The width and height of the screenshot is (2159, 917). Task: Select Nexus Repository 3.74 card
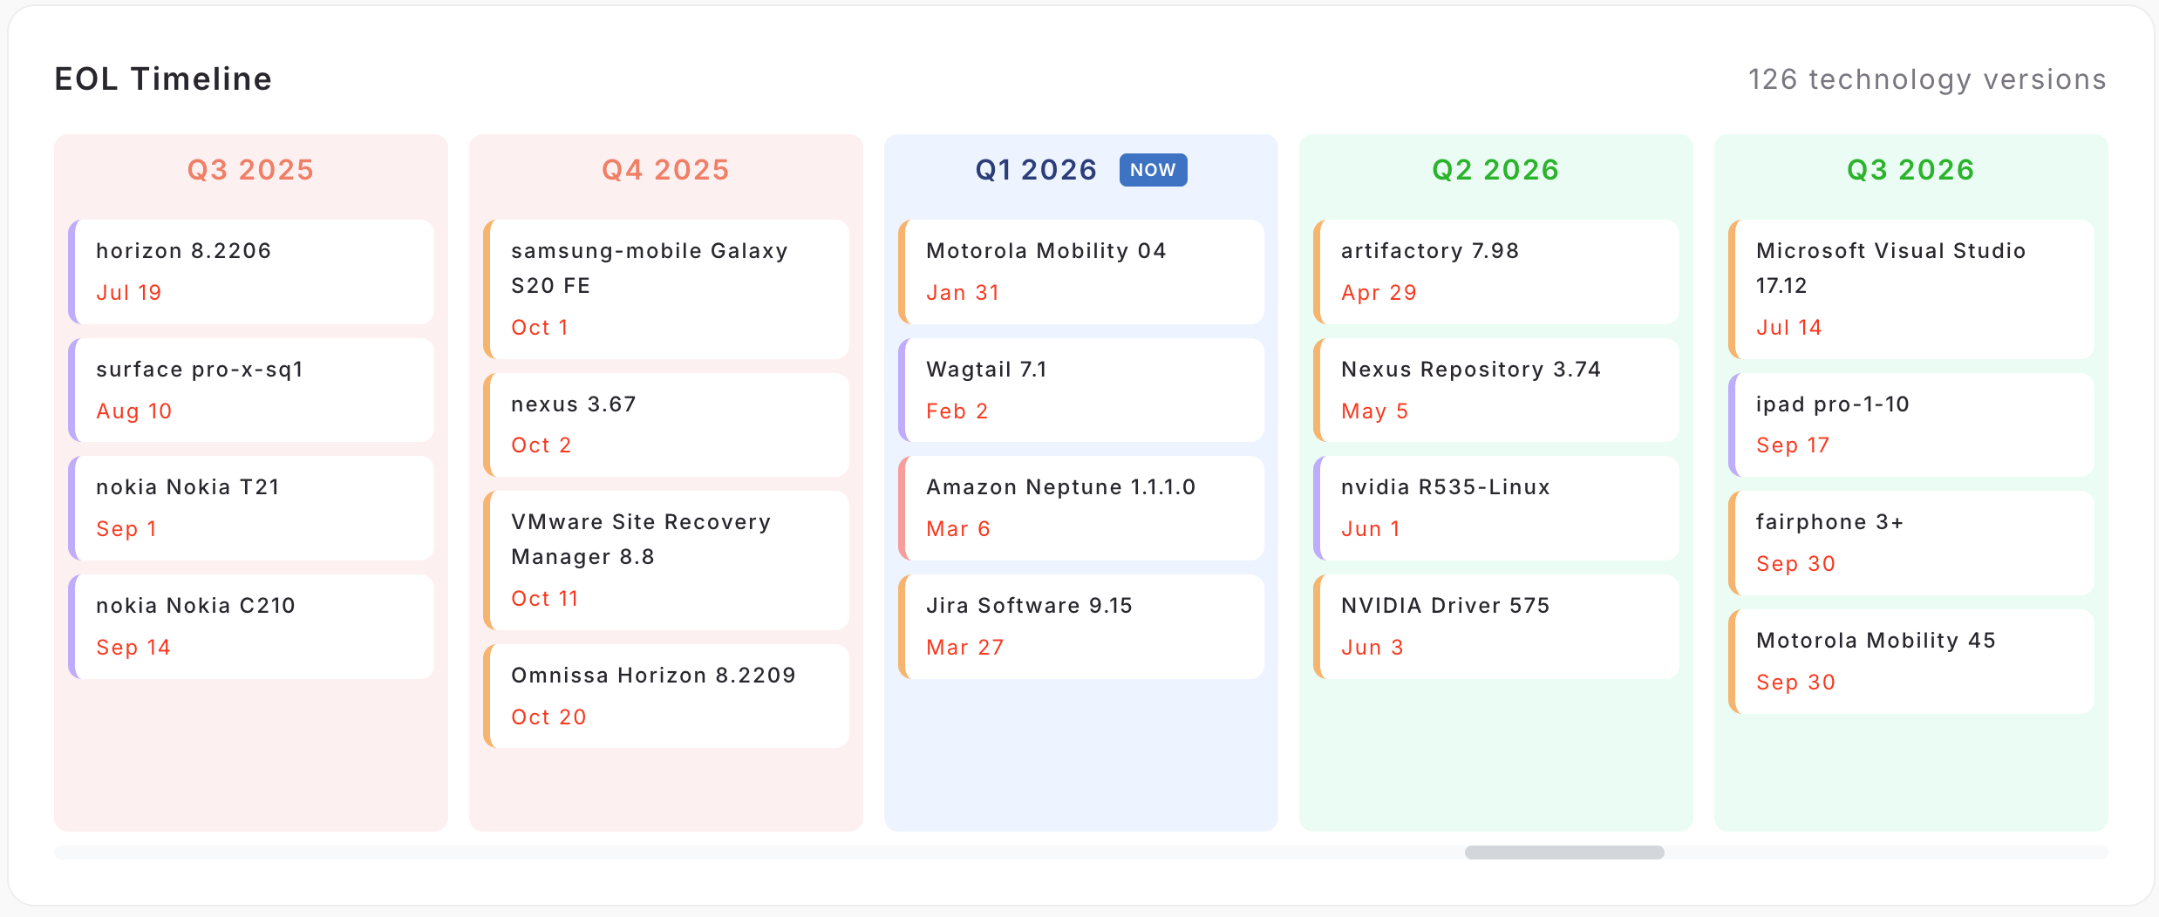click(x=1496, y=391)
